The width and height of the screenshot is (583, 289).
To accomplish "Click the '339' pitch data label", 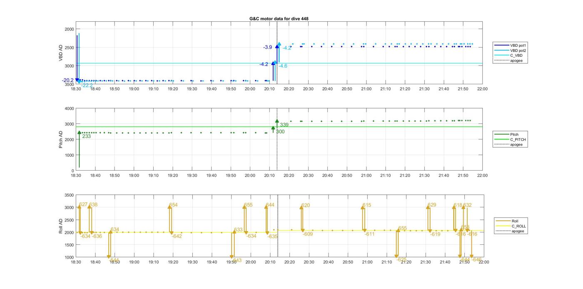I will pyautogui.click(x=284, y=125).
